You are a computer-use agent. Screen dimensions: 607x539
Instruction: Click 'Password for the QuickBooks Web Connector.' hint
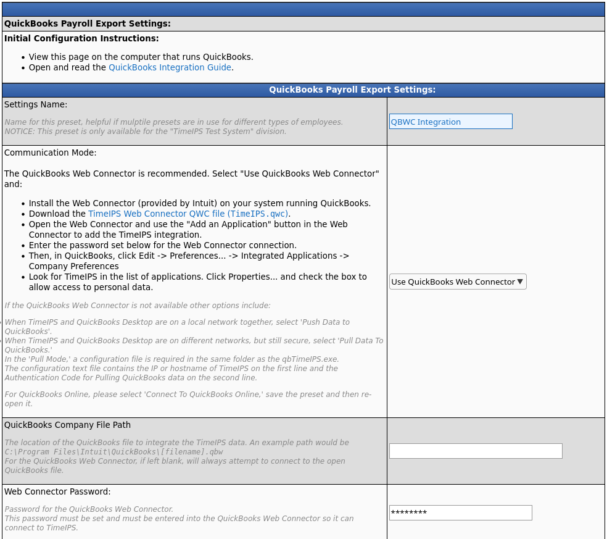89,509
